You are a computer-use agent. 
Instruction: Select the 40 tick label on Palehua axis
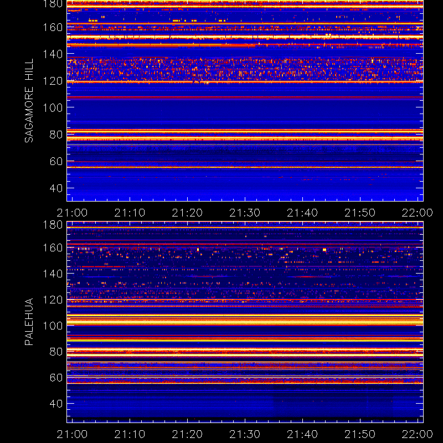click(x=56, y=404)
